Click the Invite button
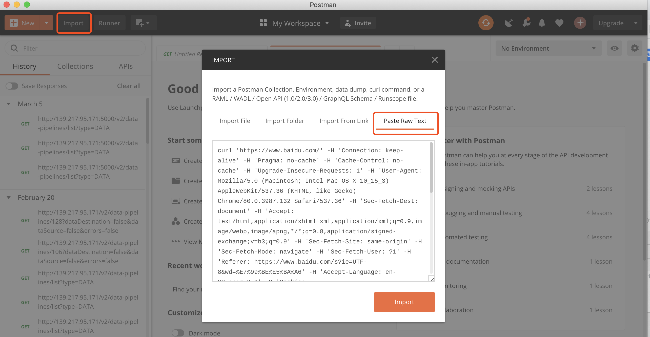The height and width of the screenshot is (337, 650). [358, 23]
